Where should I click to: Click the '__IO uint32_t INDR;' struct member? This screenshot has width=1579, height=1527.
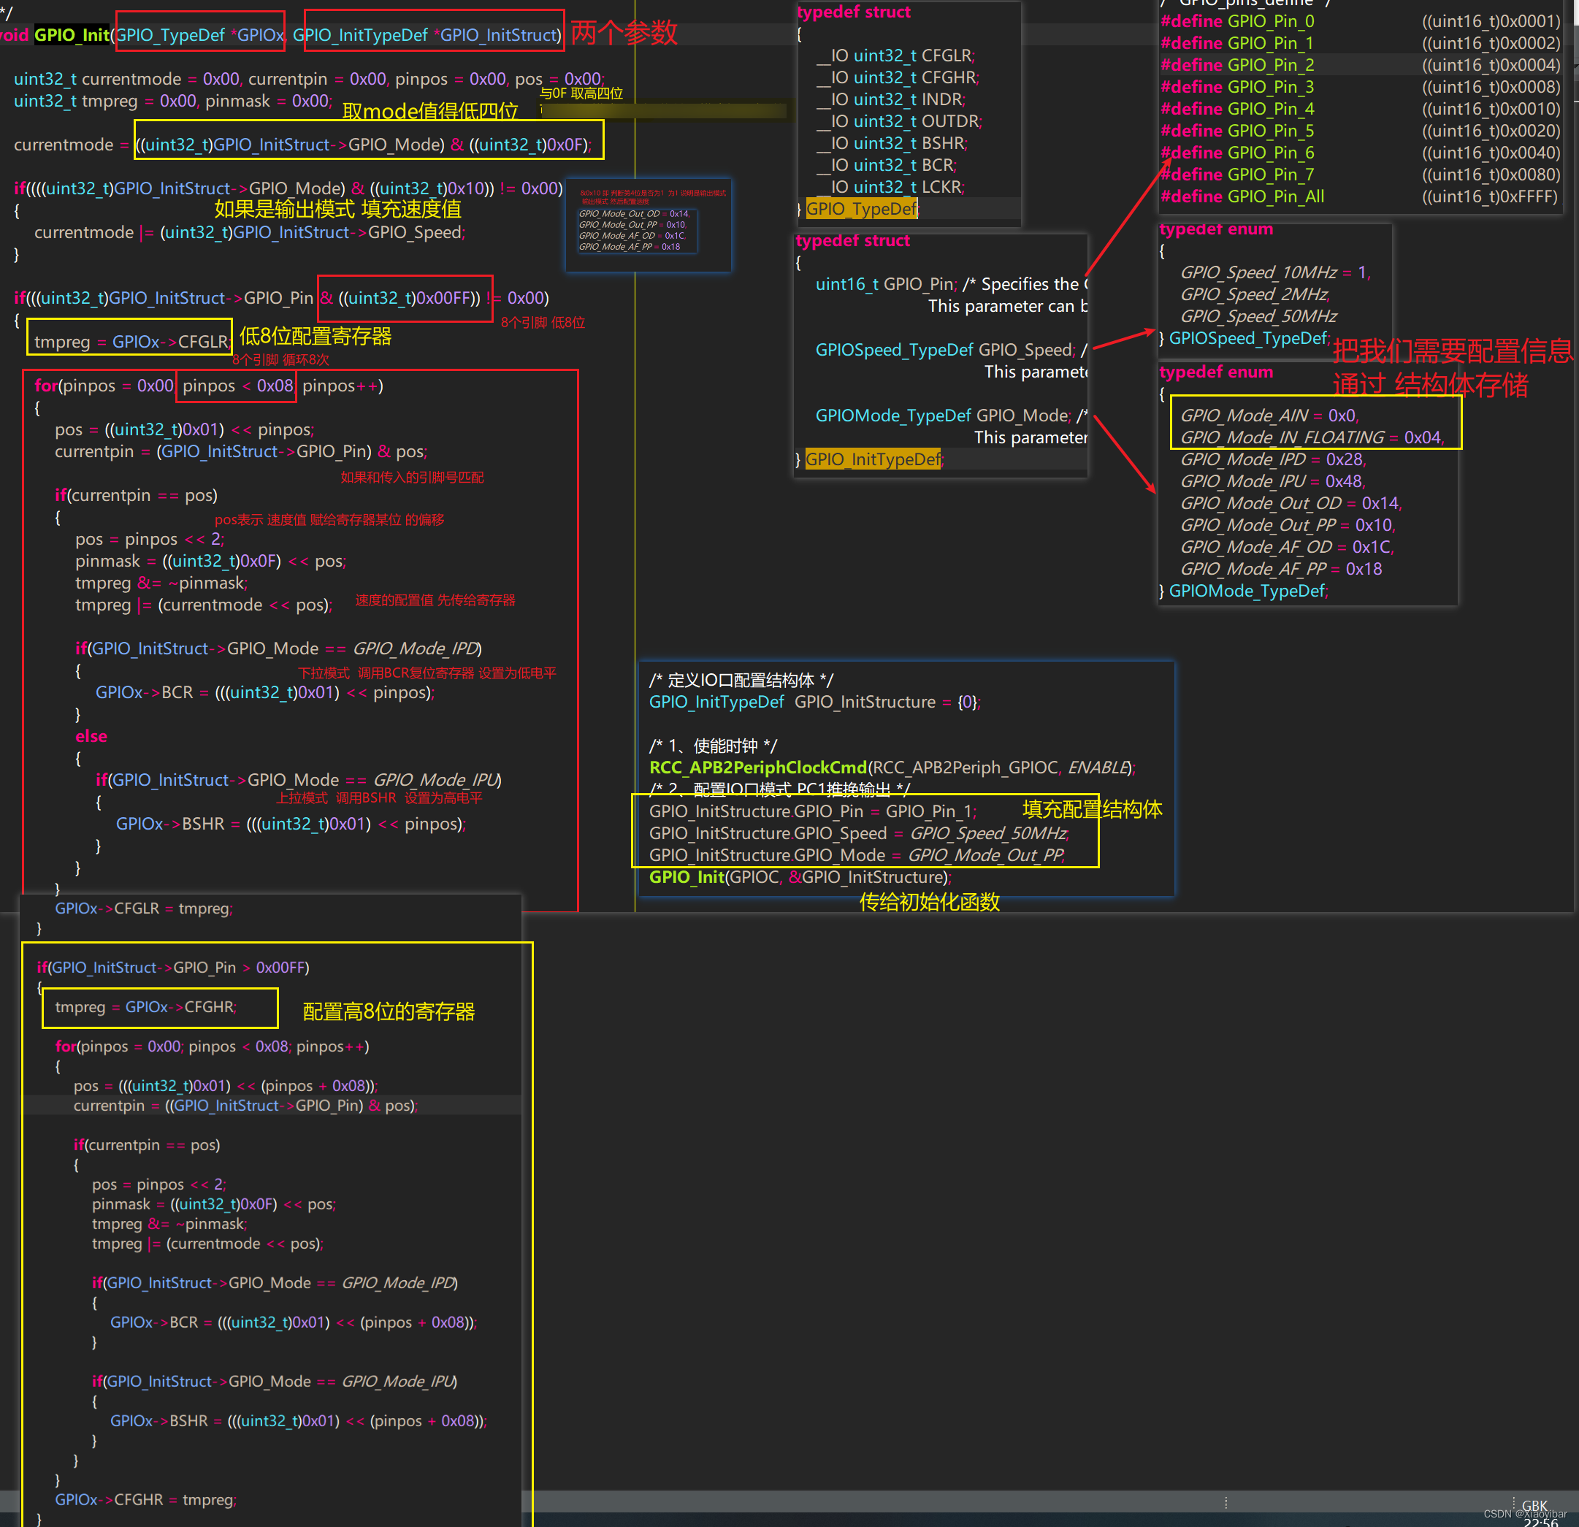[890, 99]
